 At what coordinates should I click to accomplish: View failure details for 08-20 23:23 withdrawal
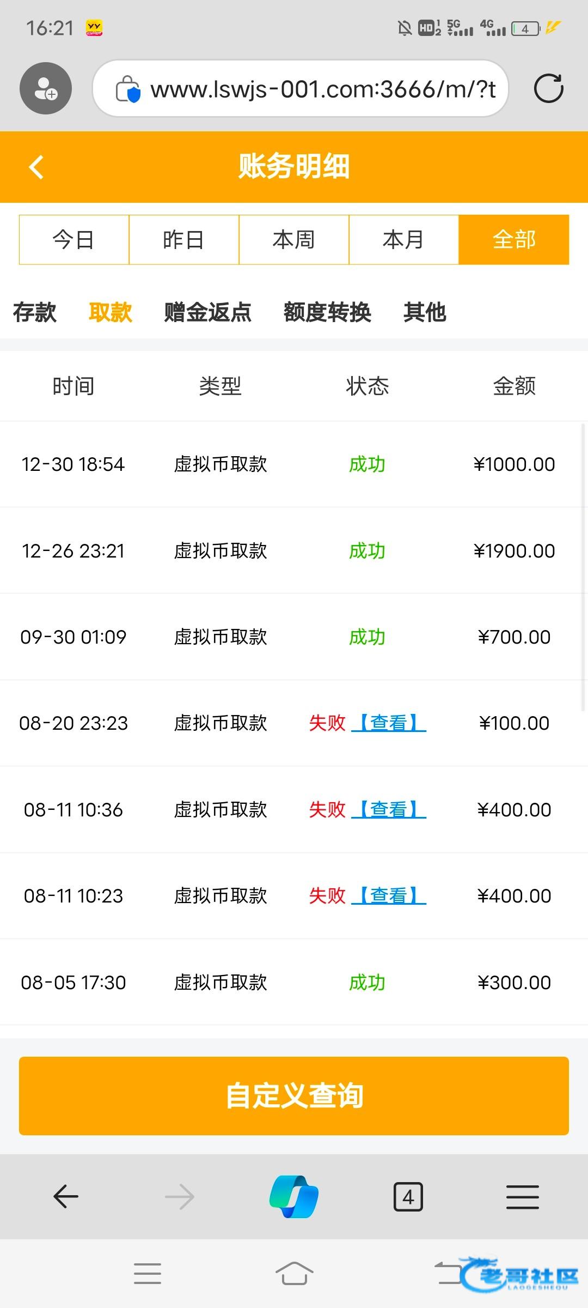coord(389,723)
